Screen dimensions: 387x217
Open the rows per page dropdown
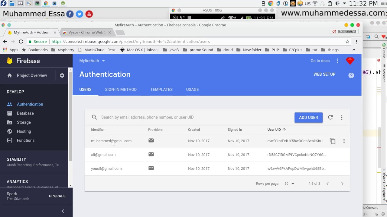pyautogui.click(x=289, y=184)
